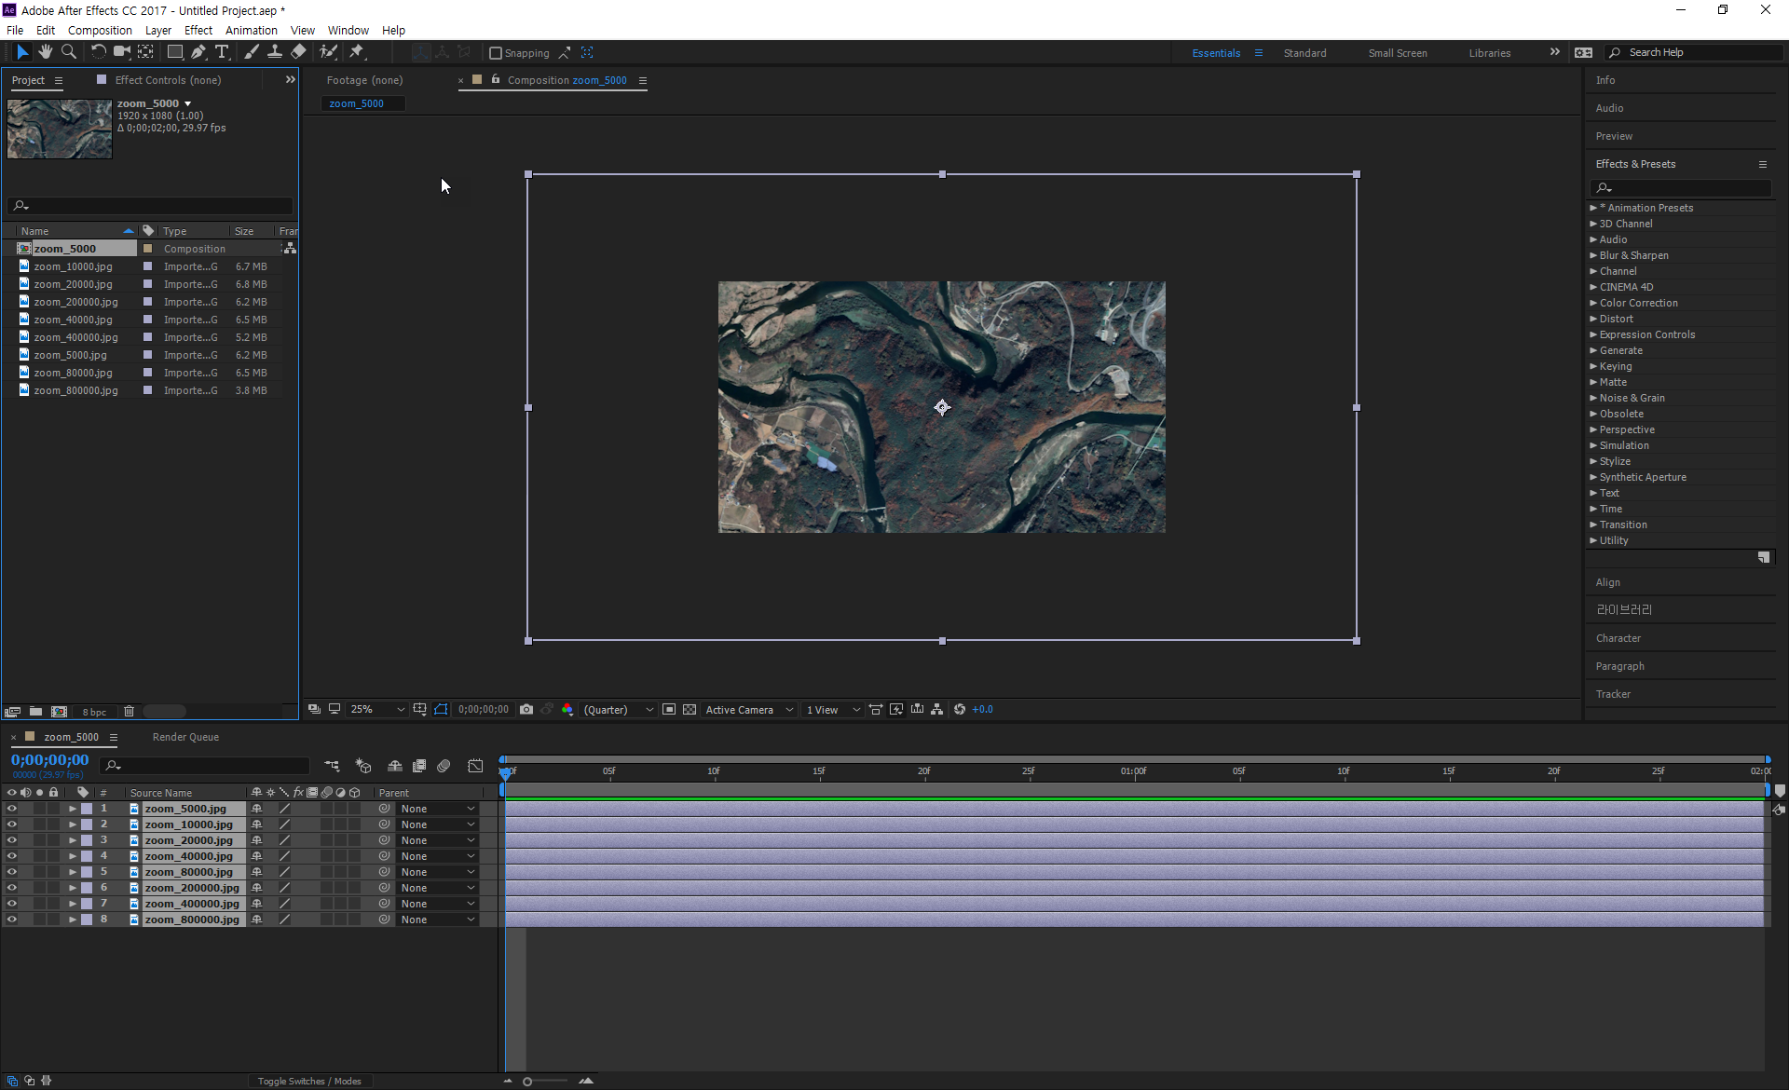Click the snapshot camera icon in viewer
1789x1090 pixels.
[x=526, y=710]
